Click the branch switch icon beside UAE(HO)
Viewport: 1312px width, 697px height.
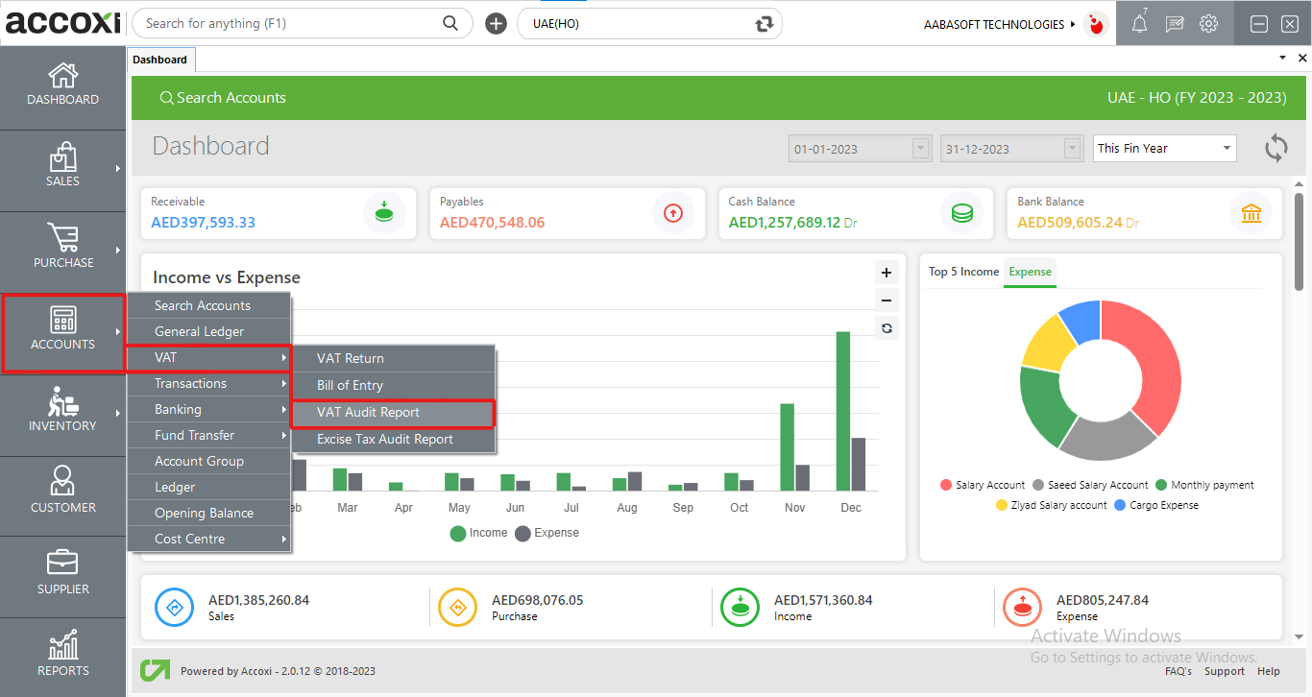(x=765, y=24)
